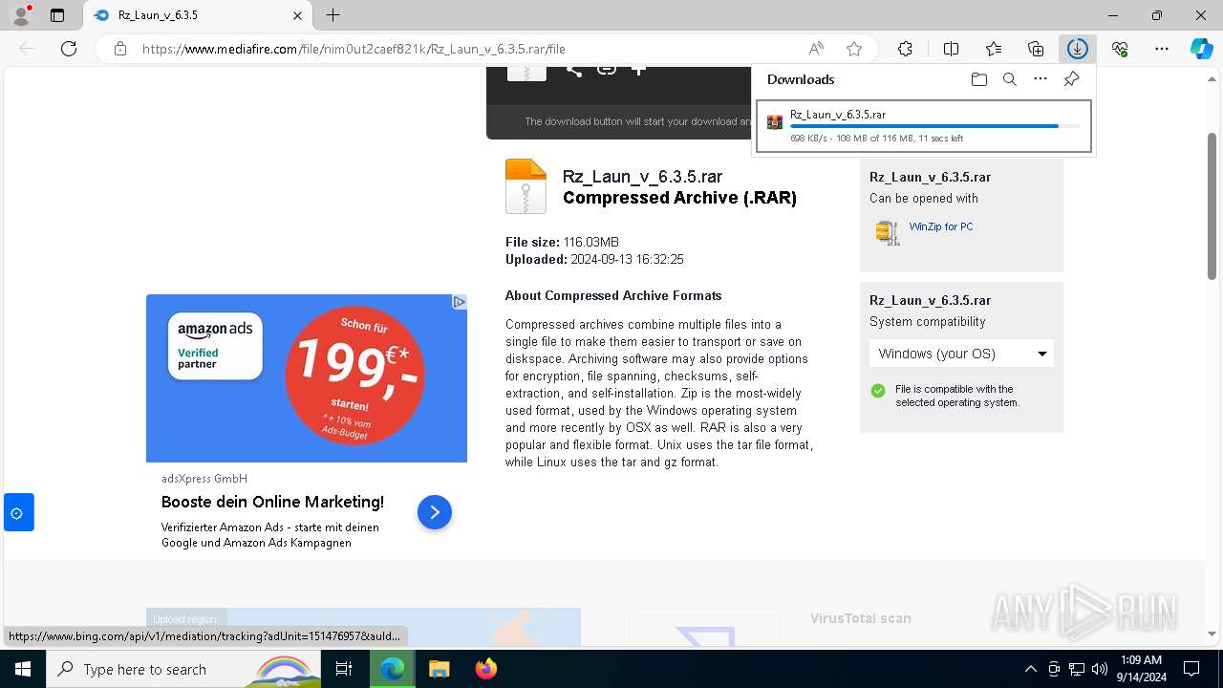1223x688 pixels.
Task: Click the Uploaded date text
Action: click(x=594, y=260)
